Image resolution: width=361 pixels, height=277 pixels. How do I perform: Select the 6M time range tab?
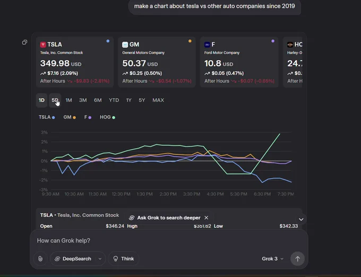pos(98,100)
